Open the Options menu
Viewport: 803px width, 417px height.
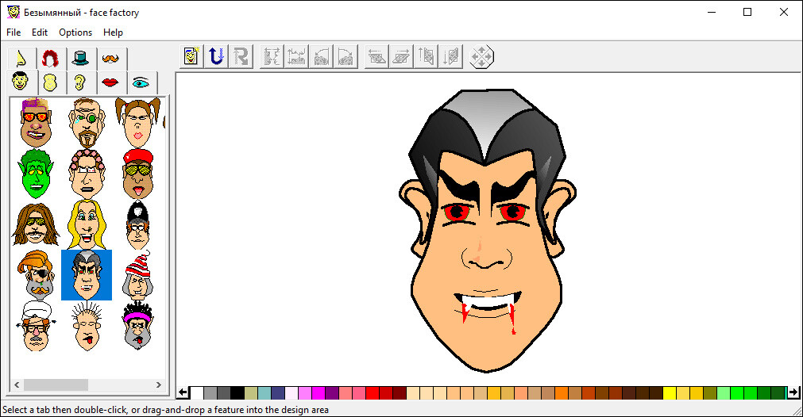[75, 33]
